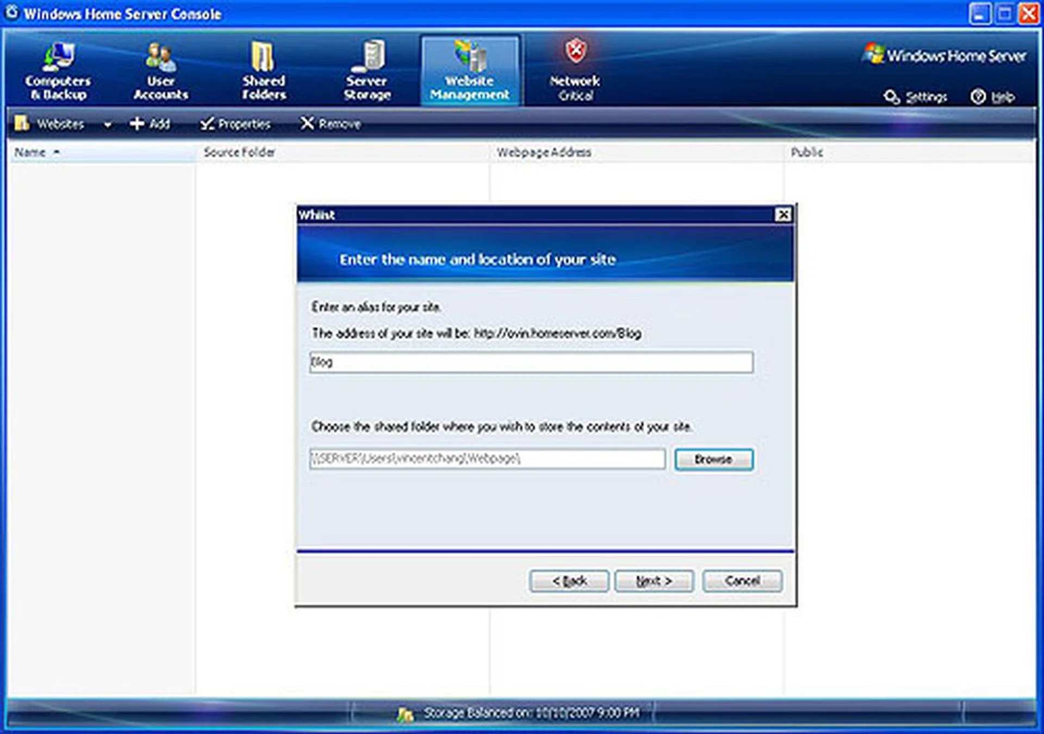Image resolution: width=1044 pixels, height=734 pixels.
Task: Click Remove in the toolbar
Action: tap(331, 124)
